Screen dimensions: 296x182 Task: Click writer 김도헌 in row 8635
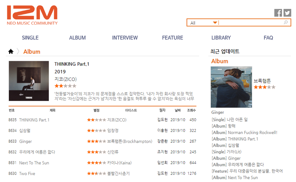click(x=162, y=120)
